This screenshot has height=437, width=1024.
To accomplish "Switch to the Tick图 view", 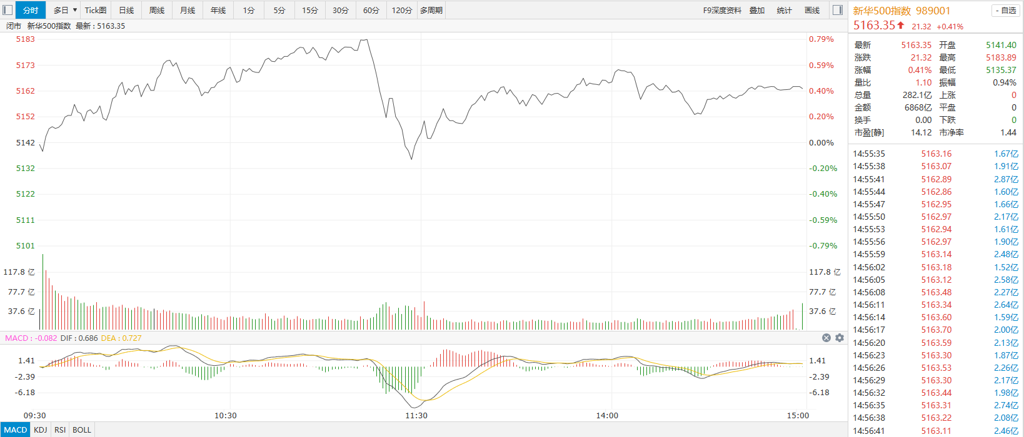I will [x=96, y=11].
